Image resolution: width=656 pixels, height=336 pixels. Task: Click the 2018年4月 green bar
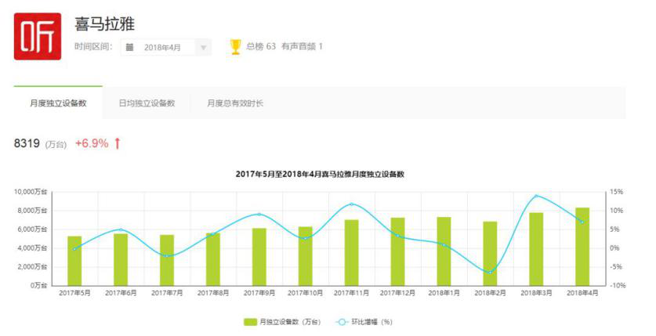tap(582, 247)
